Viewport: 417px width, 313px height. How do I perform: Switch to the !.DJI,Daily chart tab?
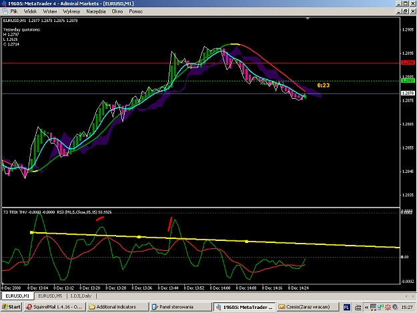(x=81, y=296)
